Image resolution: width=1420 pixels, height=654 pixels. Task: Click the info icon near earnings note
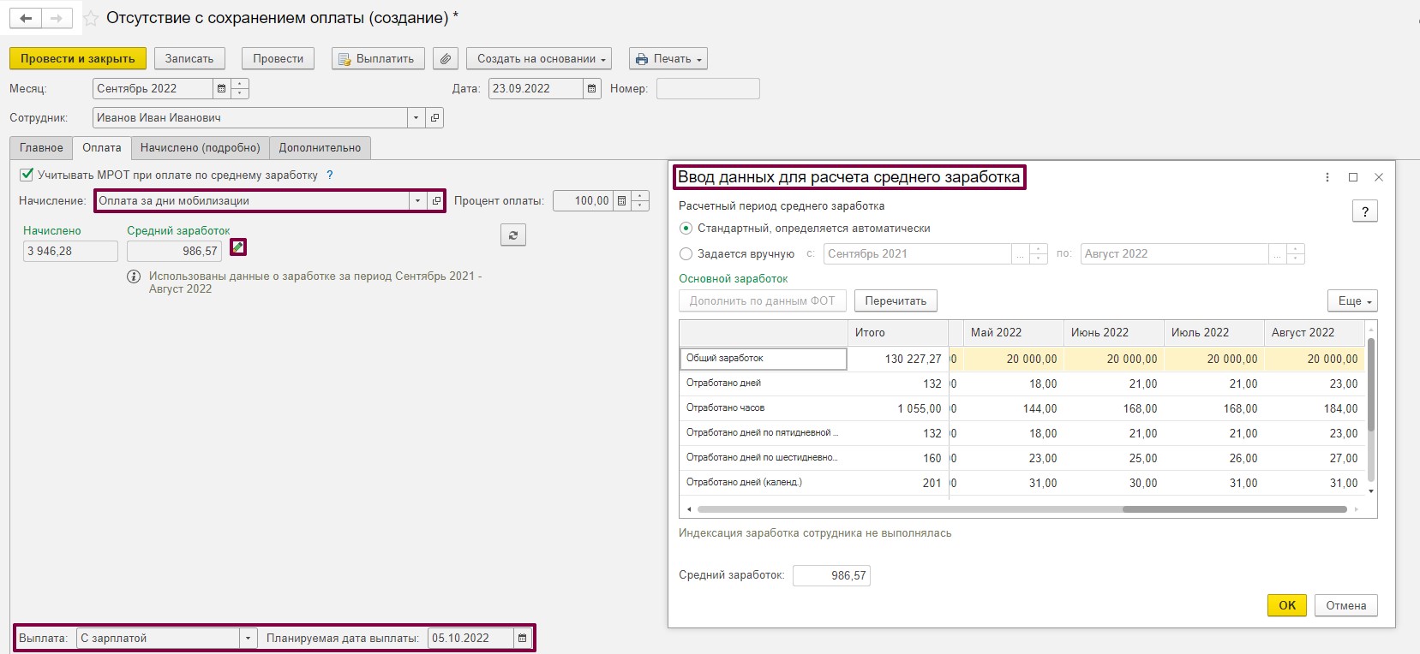click(x=134, y=276)
